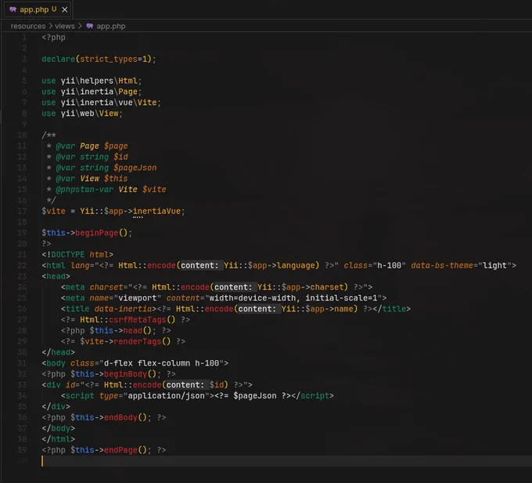Click the script type application/json line
532x483 pixels.
pos(197,396)
